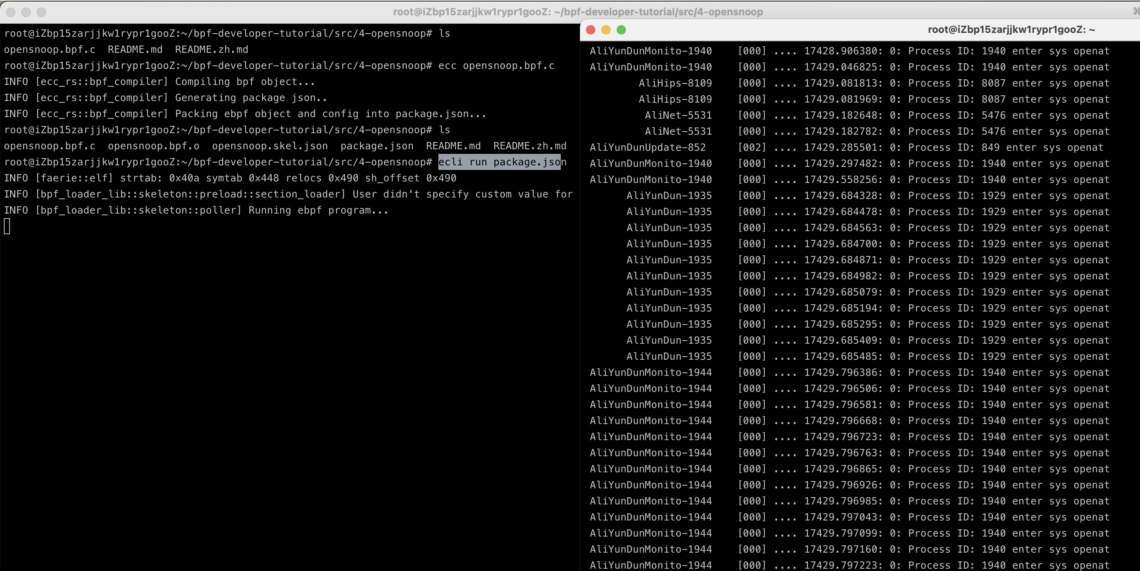
Task: Click the filename opensnoop.bpf.c in ls output
Action: (x=50, y=50)
